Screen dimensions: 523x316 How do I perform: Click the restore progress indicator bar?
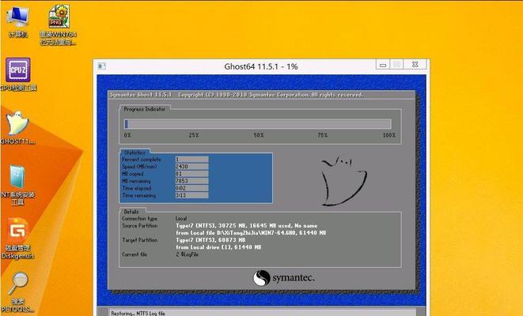coord(257,124)
